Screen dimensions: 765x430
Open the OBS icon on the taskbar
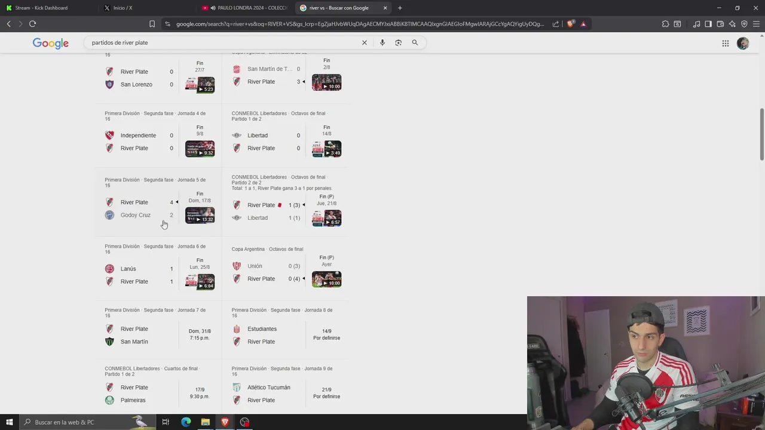tap(244, 422)
